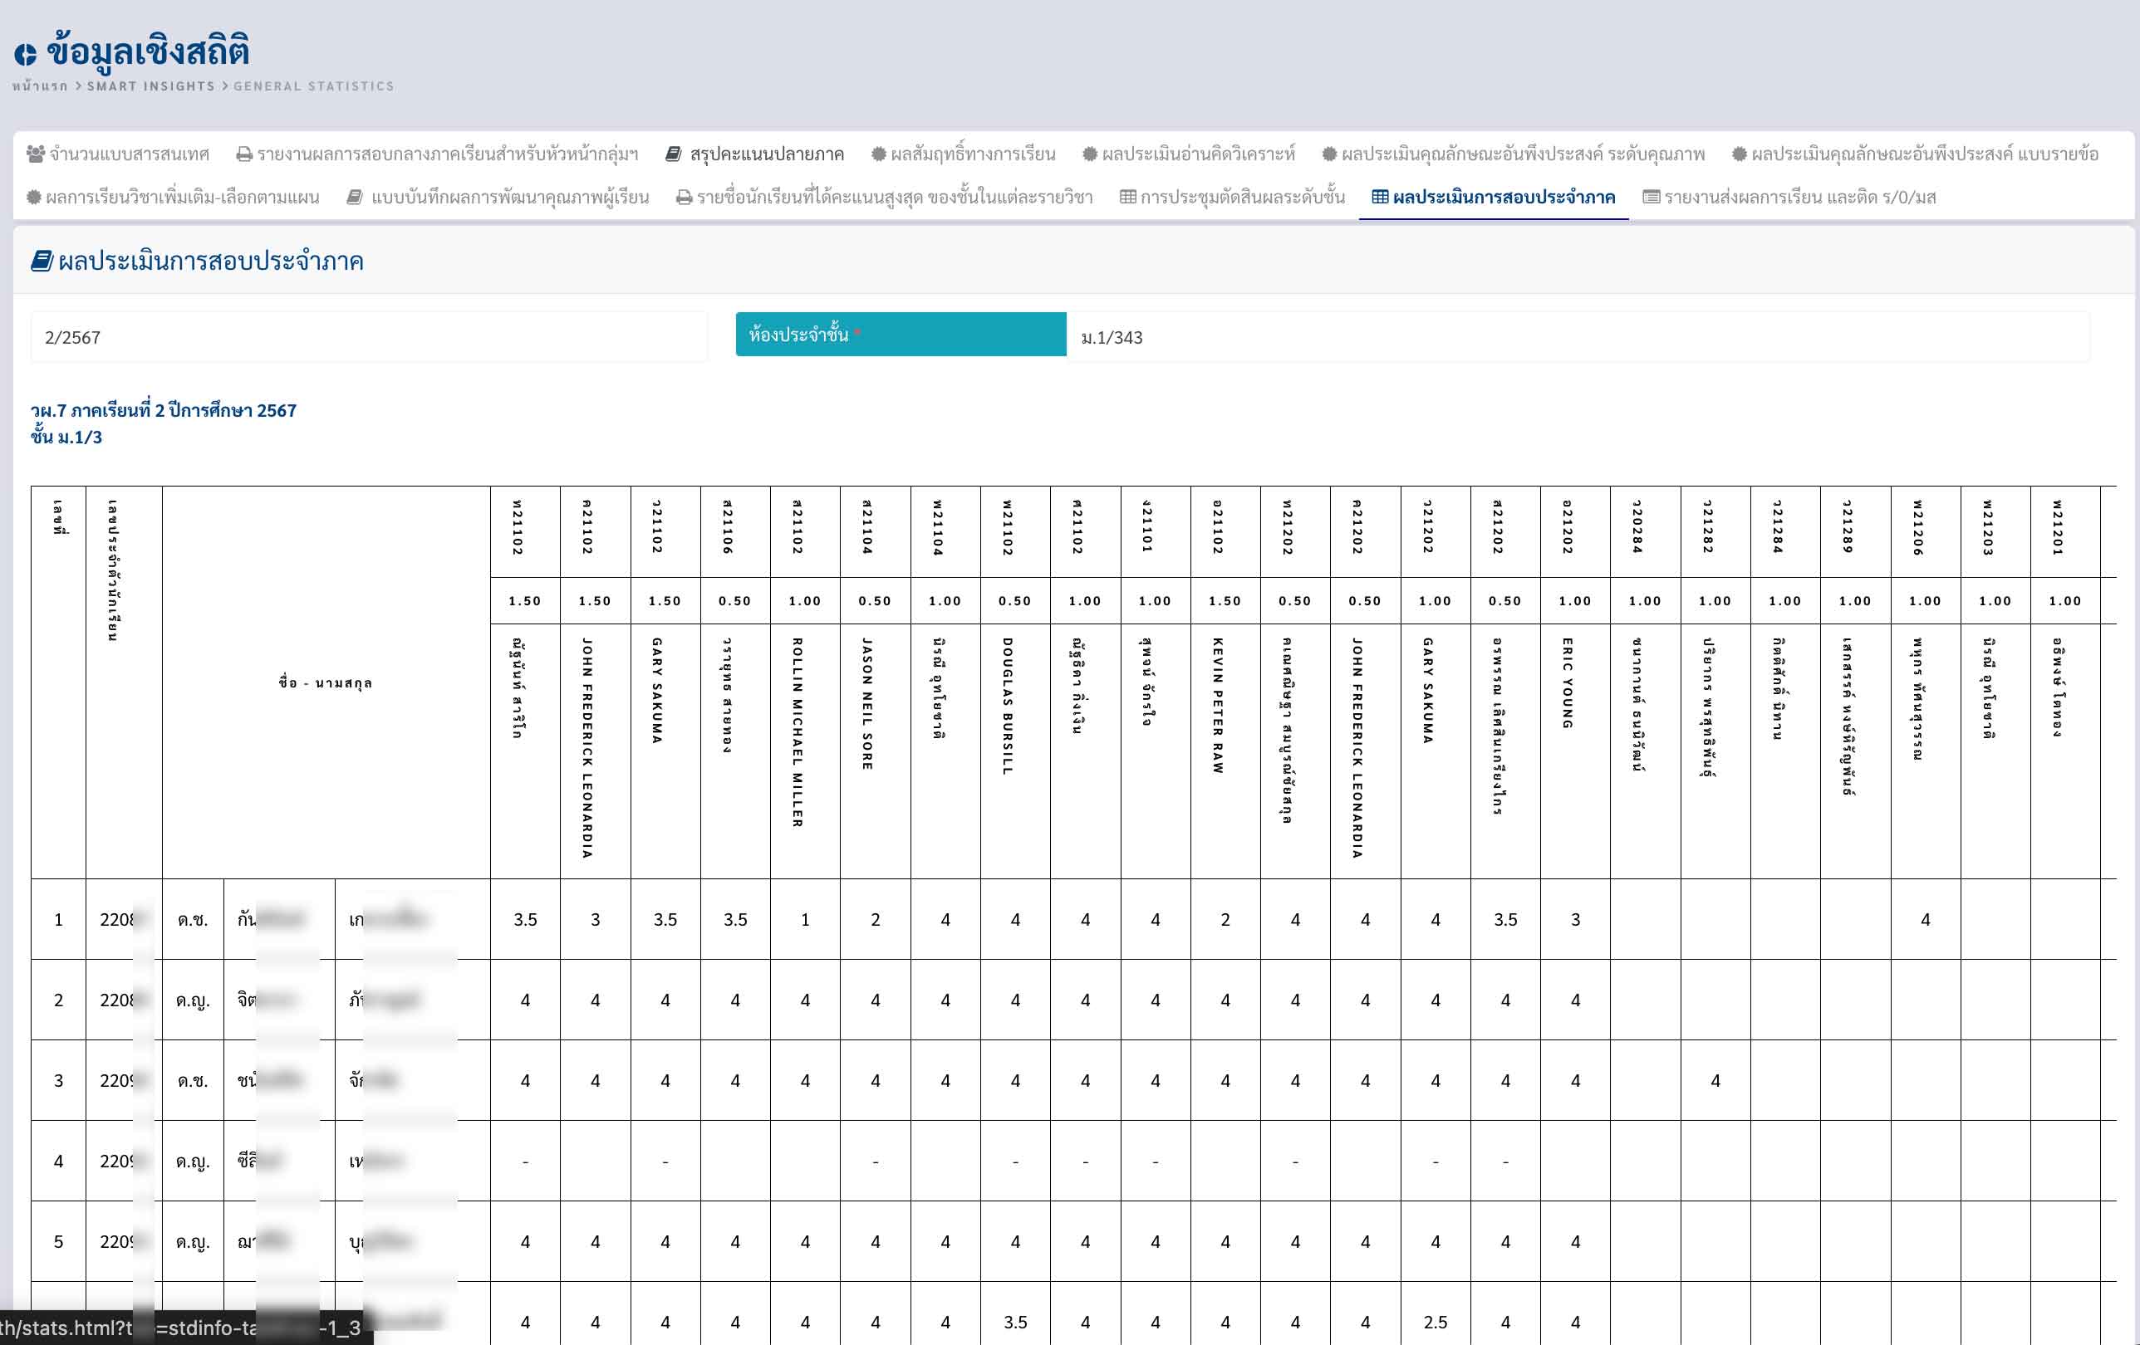Click badge icon beside ผลประเมินคุณลักษณะอันพึงประสงค์ แบบรายข้อ

pyautogui.click(x=1740, y=154)
